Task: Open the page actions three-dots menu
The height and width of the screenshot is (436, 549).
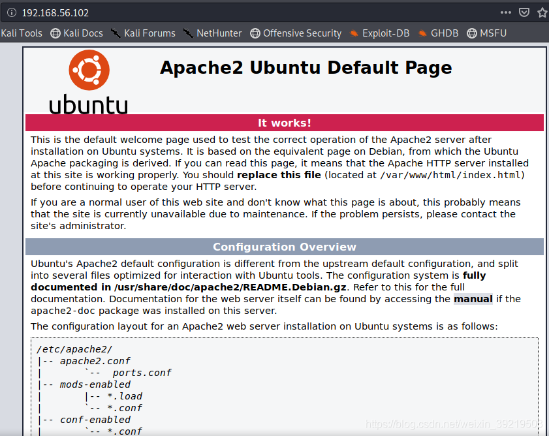Action: (x=505, y=12)
